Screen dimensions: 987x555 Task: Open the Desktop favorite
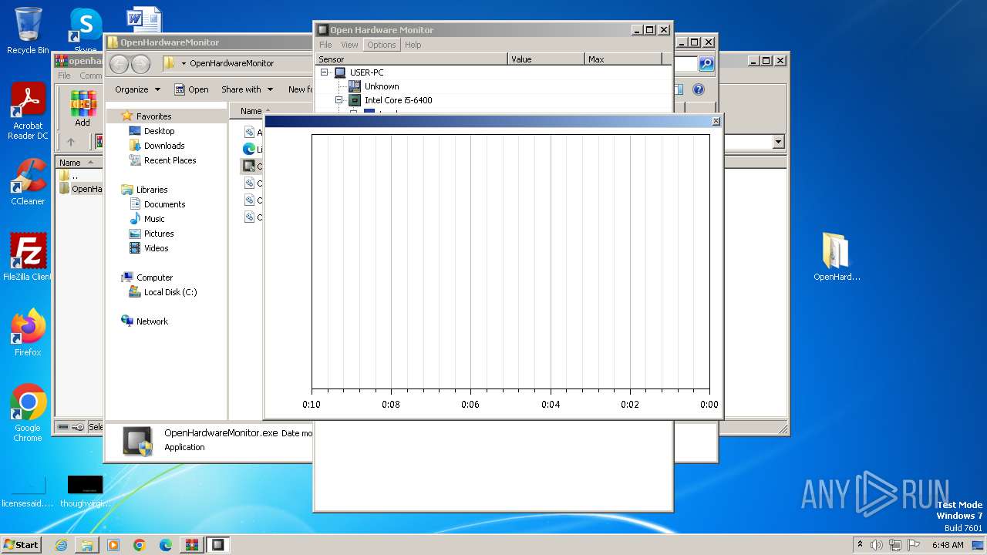coord(159,131)
